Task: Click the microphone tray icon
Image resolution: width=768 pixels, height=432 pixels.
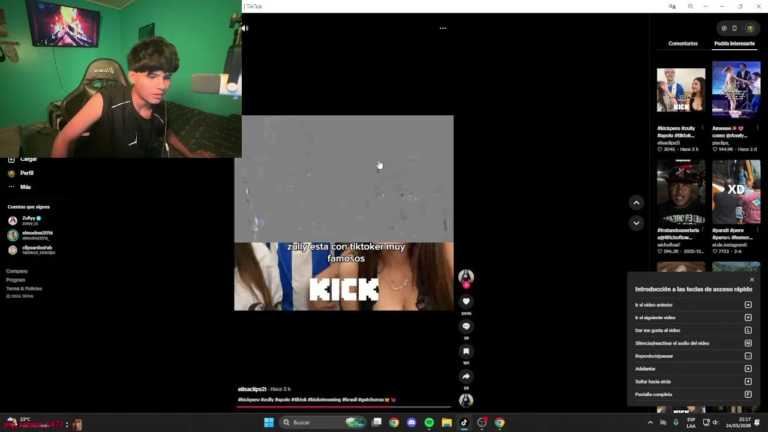Action: (676, 422)
